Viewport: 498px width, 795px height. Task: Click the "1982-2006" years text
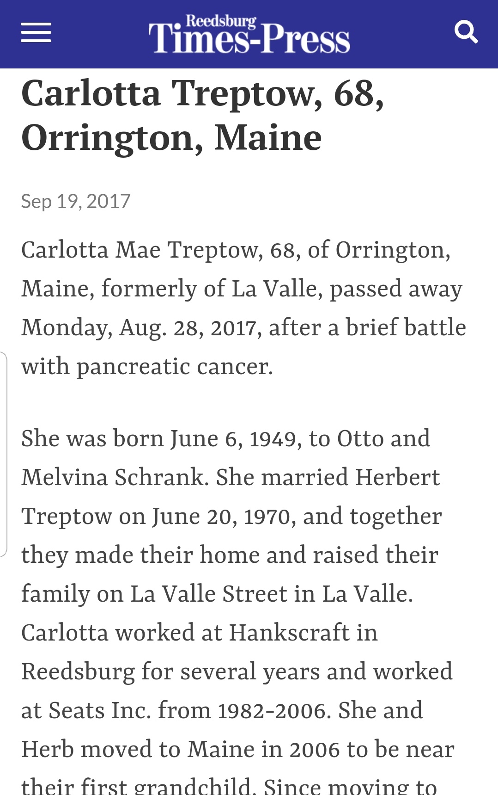pyautogui.click(x=274, y=710)
